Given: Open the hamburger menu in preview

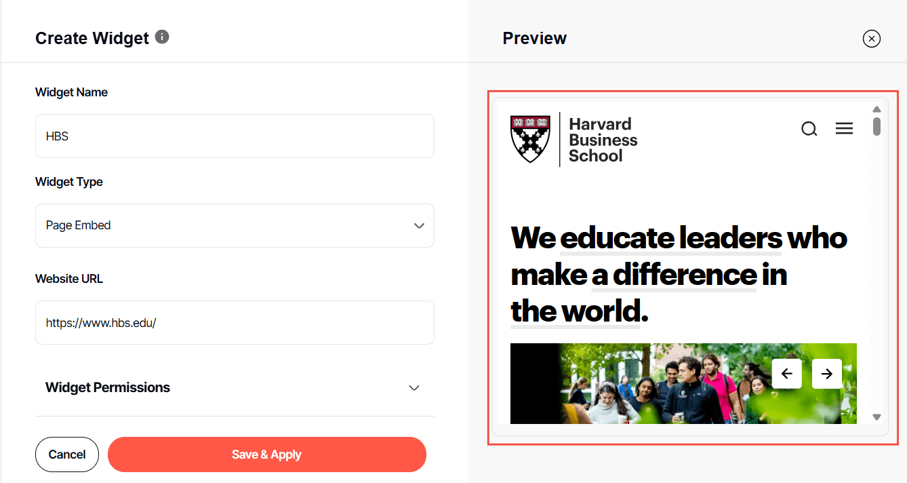Looking at the screenshot, I should (x=844, y=128).
